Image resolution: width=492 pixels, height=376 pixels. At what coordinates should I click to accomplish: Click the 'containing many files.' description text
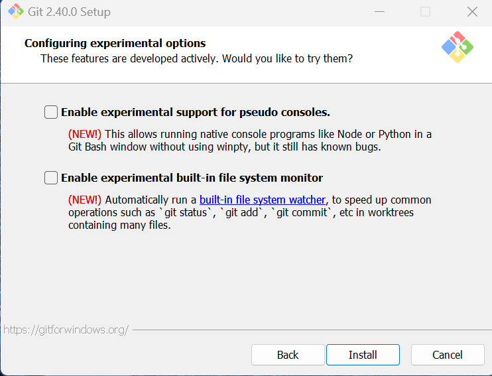pyautogui.click(x=119, y=225)
